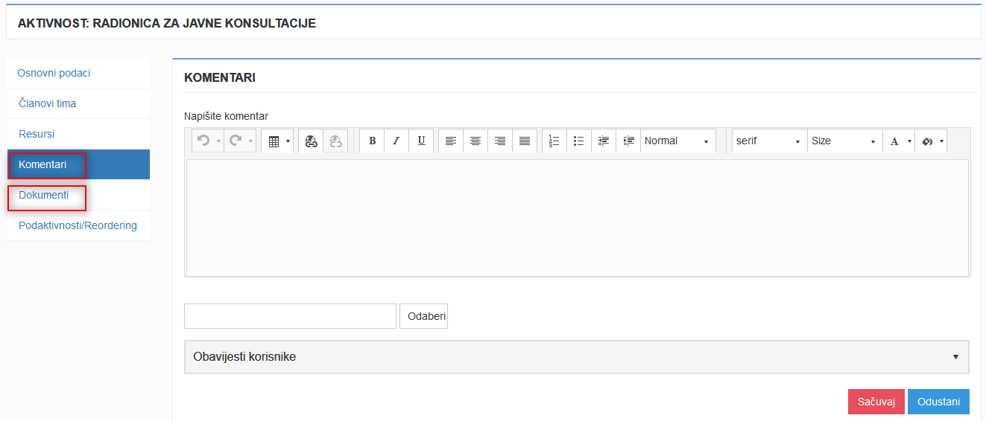This screenshot has width=986, height=421.
Task: Click the insert hyperlink icon
Action: pyautogui.click(x=311, y=141)
